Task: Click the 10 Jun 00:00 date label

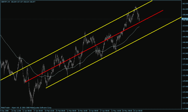Action: tap(138, 111)
